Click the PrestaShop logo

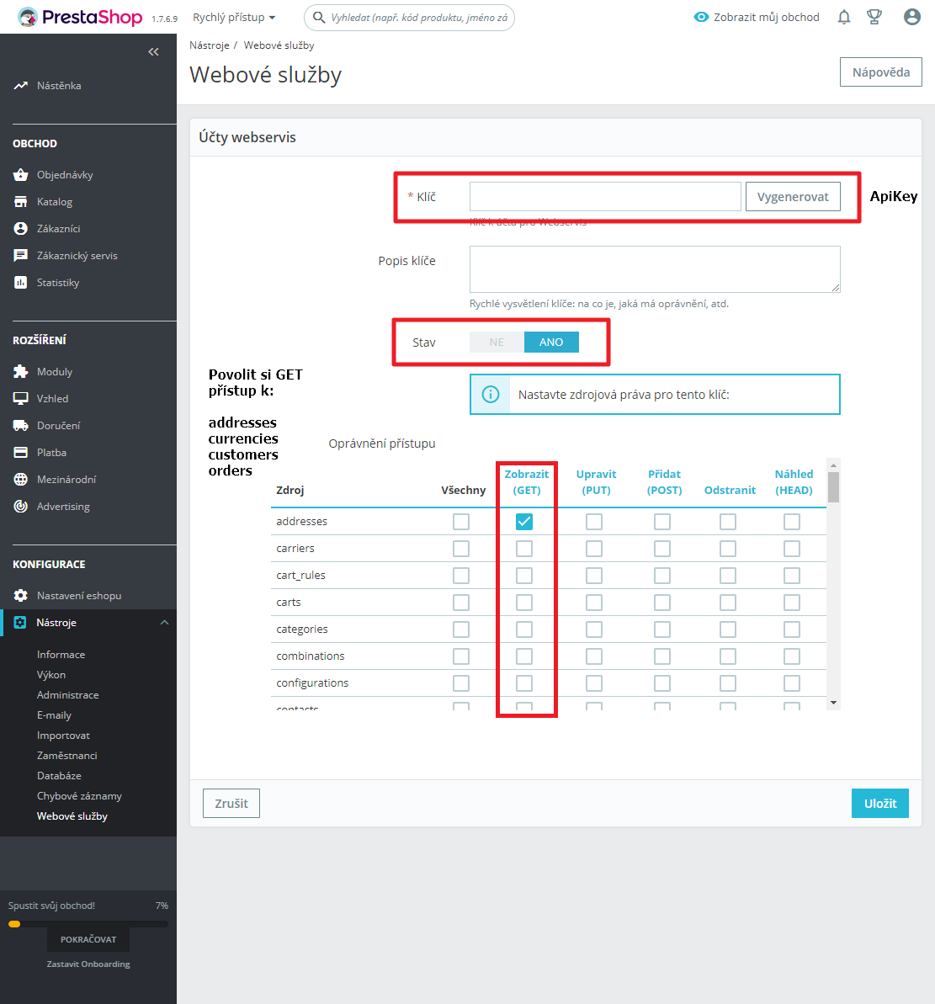[79, 18]
